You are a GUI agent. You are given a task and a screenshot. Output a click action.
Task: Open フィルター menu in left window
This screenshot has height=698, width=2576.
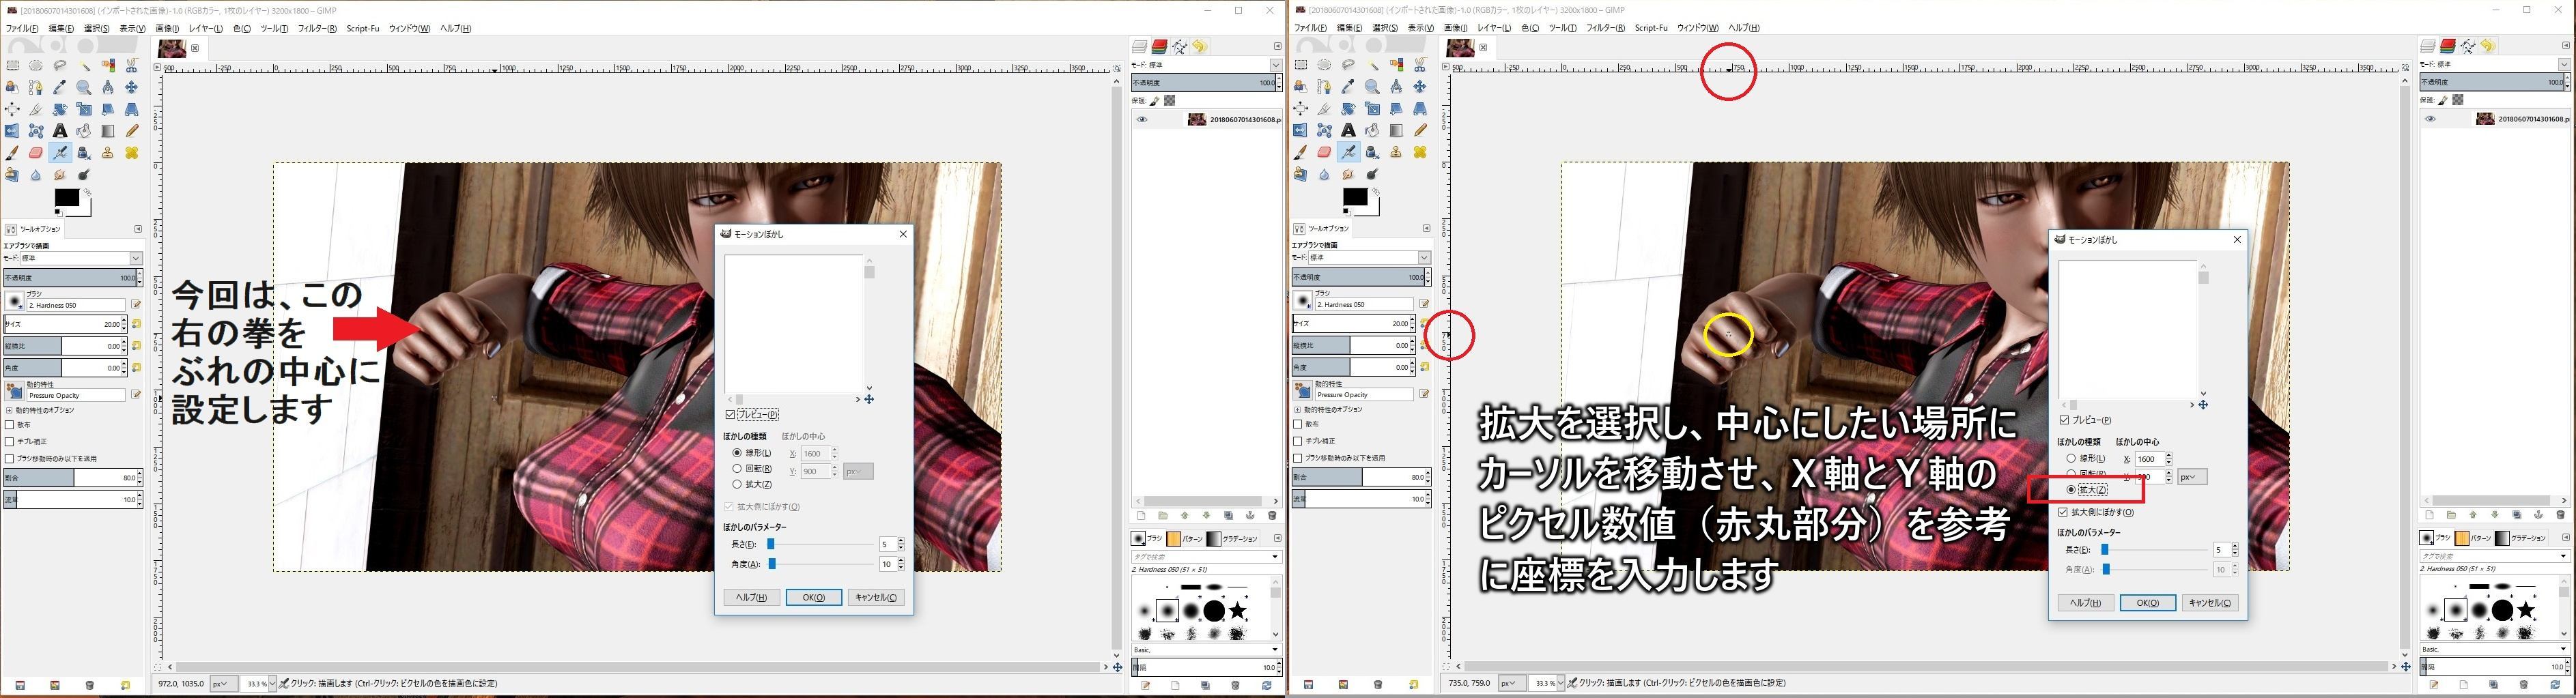click(317, 28)
